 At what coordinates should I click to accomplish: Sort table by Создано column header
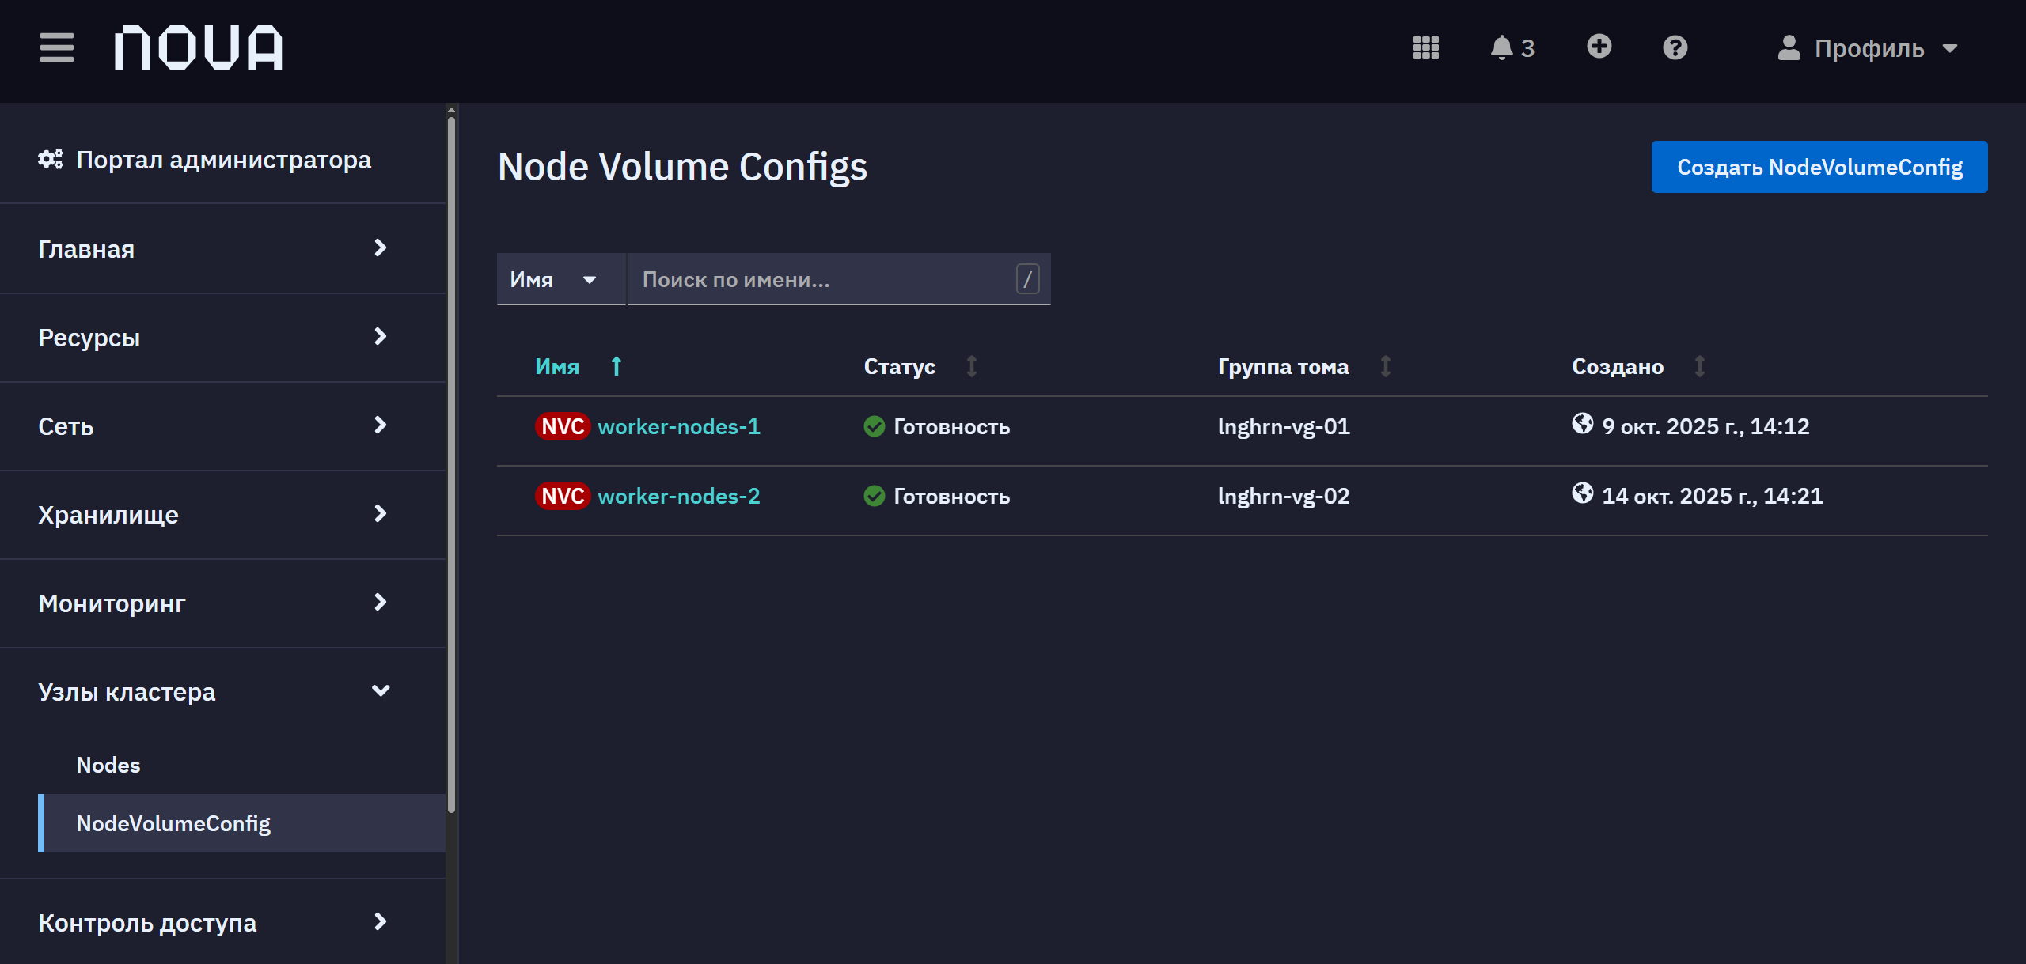pyautogui.click(x=1617, y=367)
